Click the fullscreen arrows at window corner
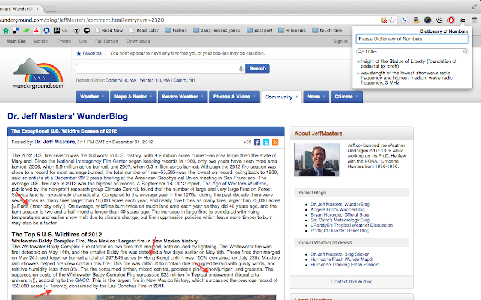 [x=474, y=7]
